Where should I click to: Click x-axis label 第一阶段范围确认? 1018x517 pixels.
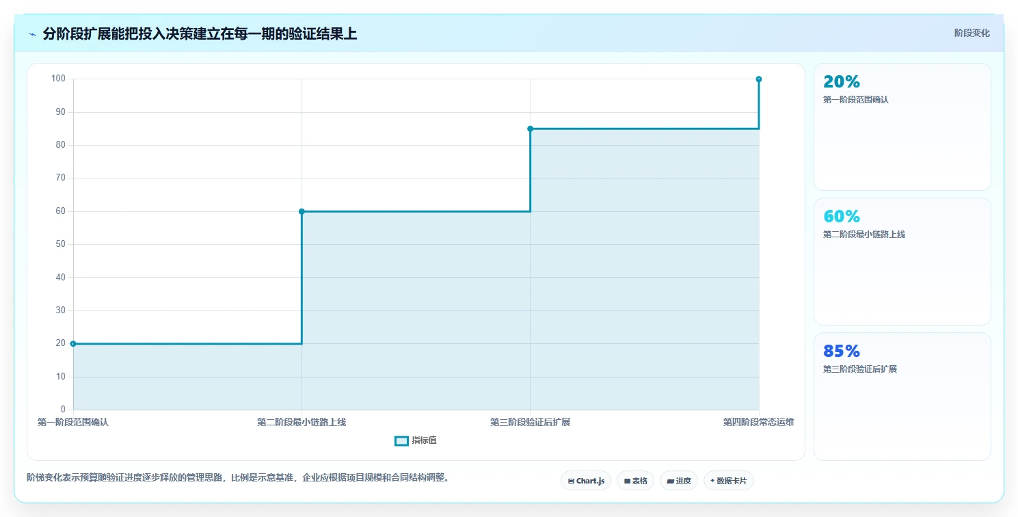tap(73, 423)
